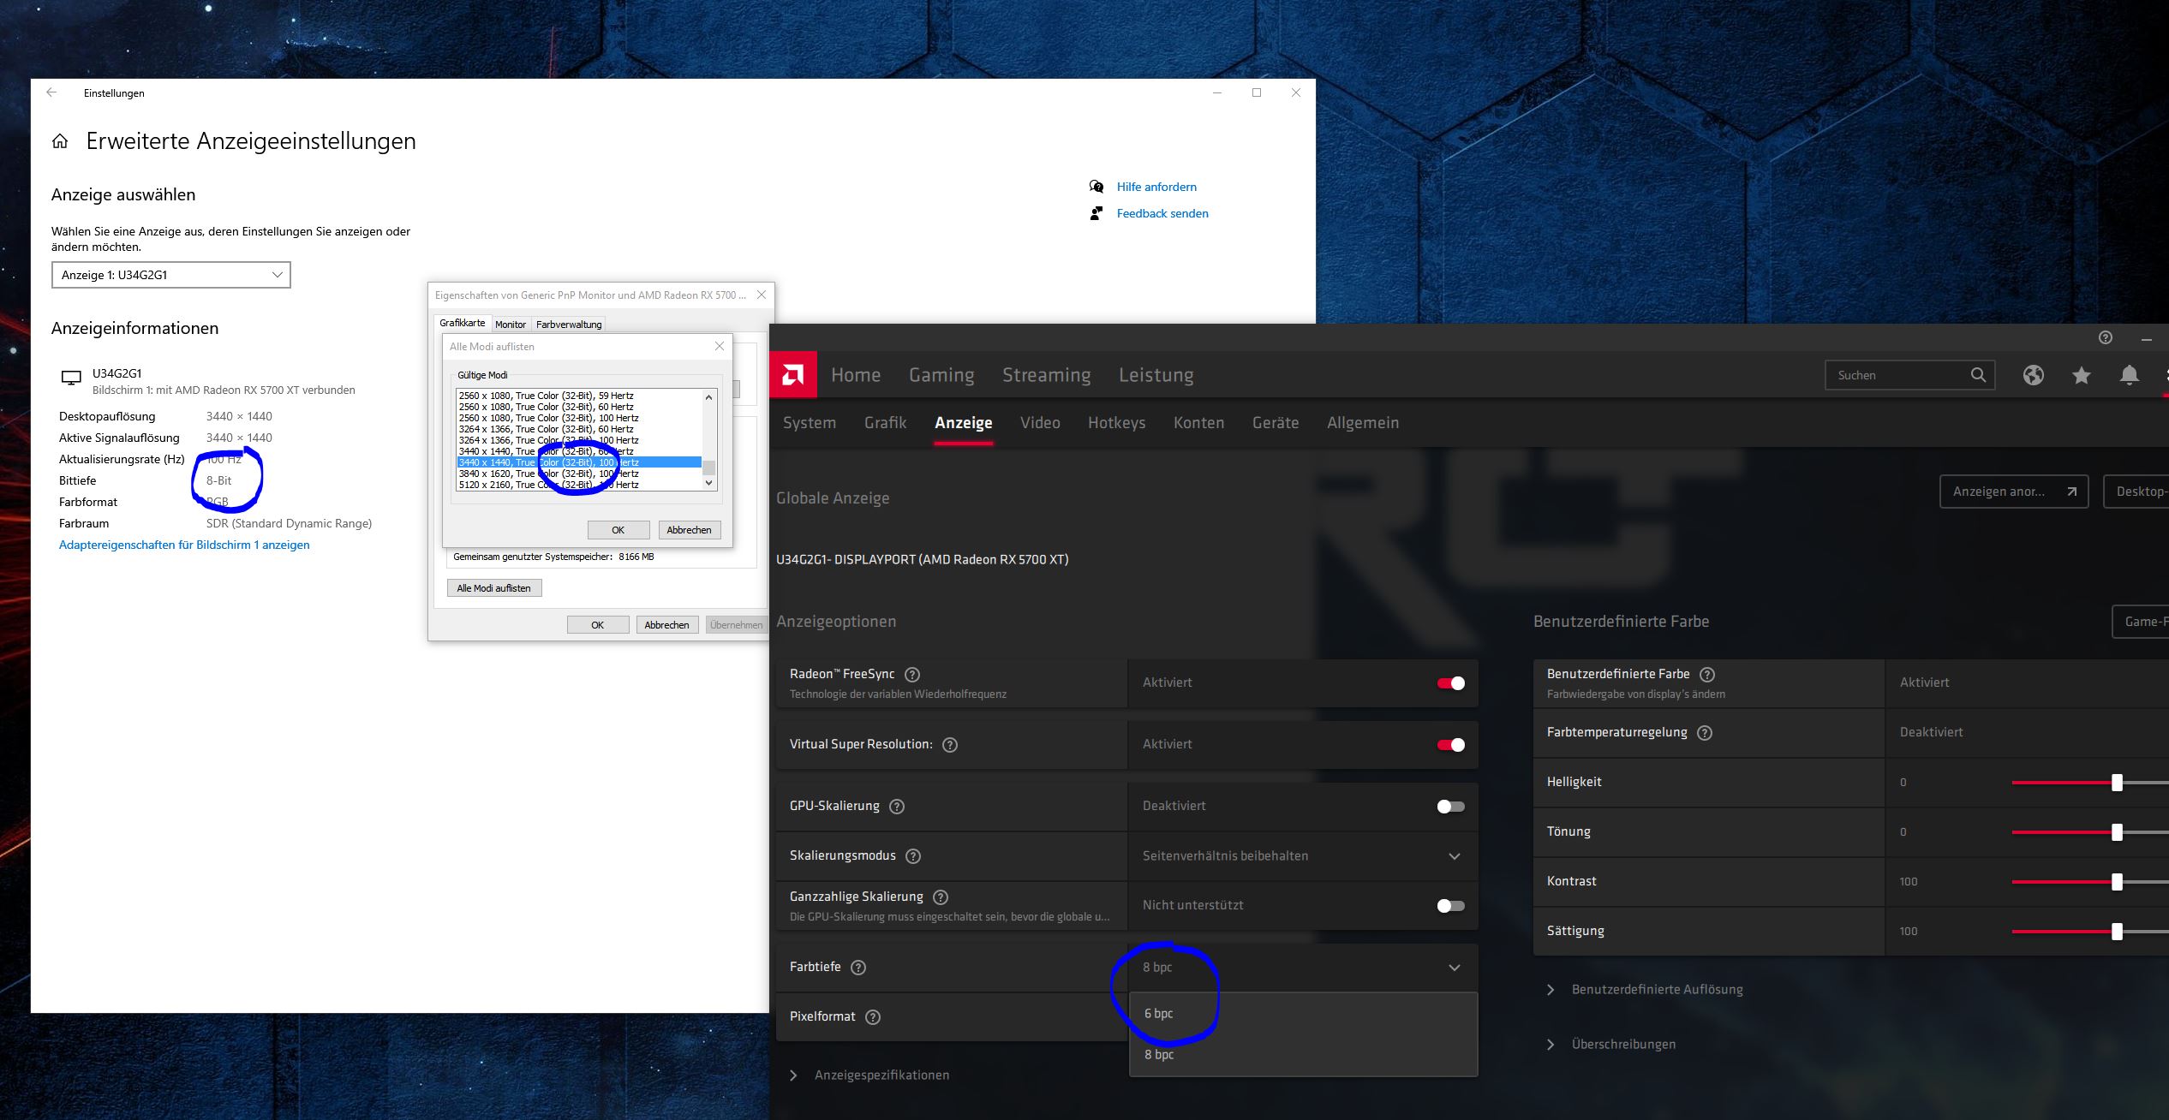Click the Helligkeit slider handle
This screenshot has height=1120, width=2169.
[x=2117, y=783]
